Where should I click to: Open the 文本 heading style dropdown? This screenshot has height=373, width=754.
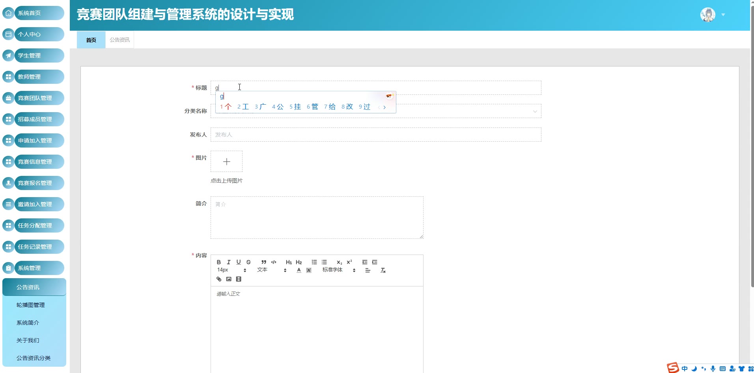tap(272, 270)
